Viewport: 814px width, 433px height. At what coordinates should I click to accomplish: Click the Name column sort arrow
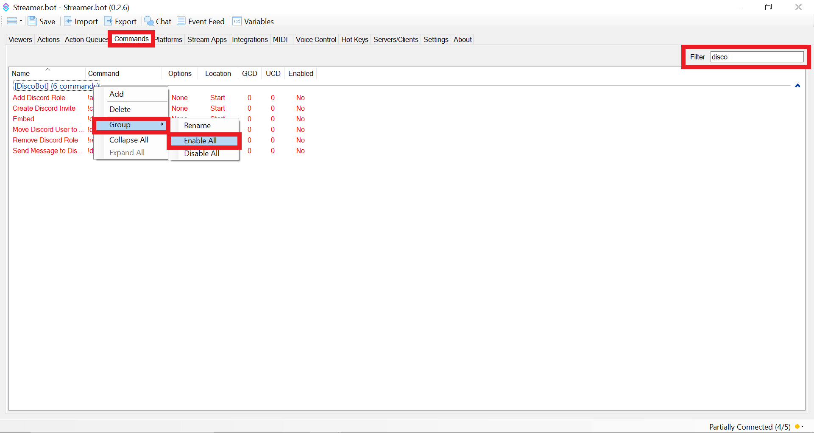pos(47,69)
